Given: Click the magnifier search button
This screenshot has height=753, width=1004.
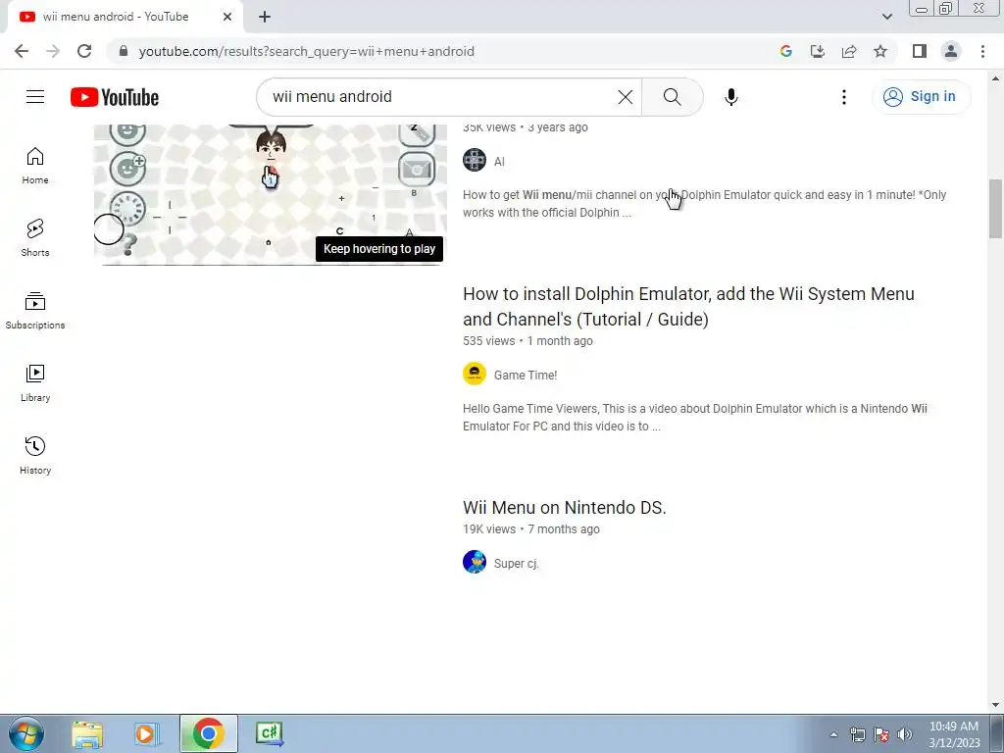Looking at the screenshot, I should tap(672, 97).
